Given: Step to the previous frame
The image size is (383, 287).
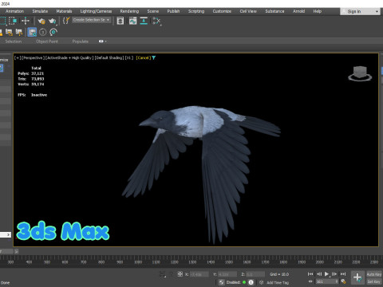Looking at the screenshot, I should [319, 274].
